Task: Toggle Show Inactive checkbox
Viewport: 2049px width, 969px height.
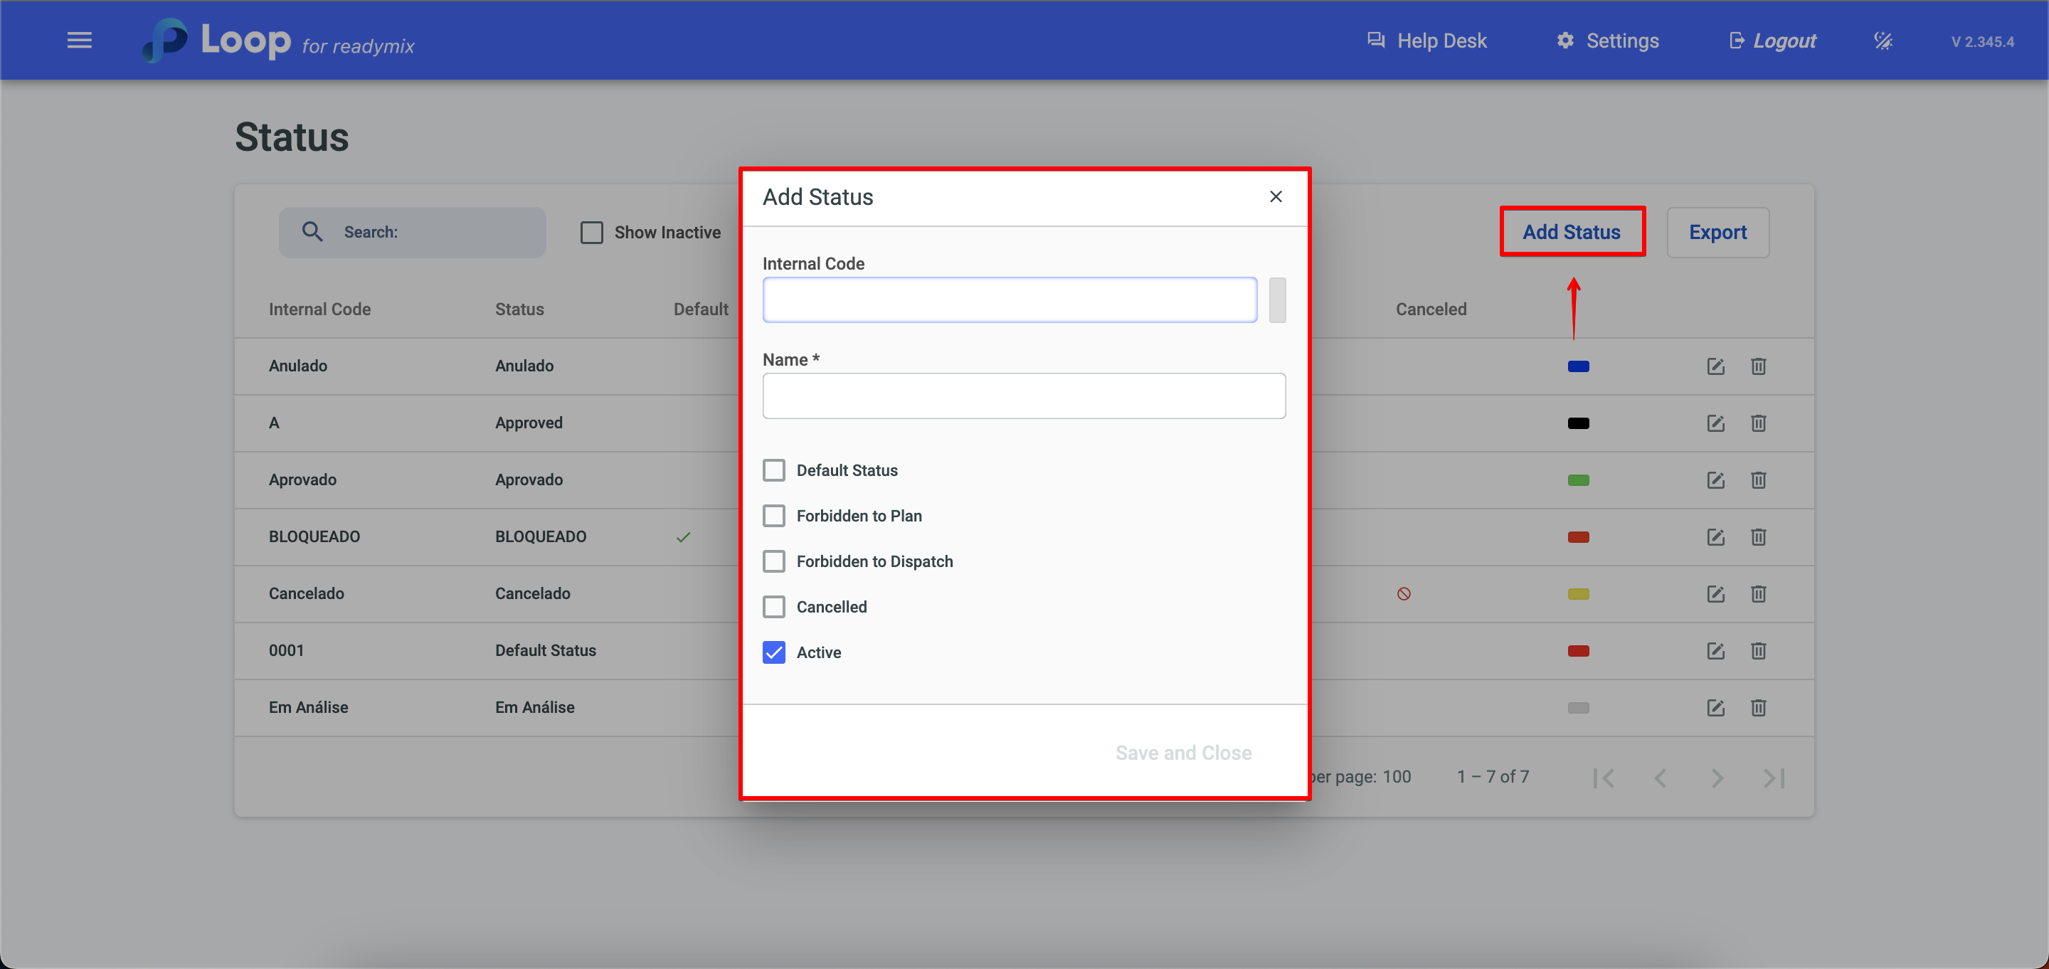Action: click(x=591, y=233)
